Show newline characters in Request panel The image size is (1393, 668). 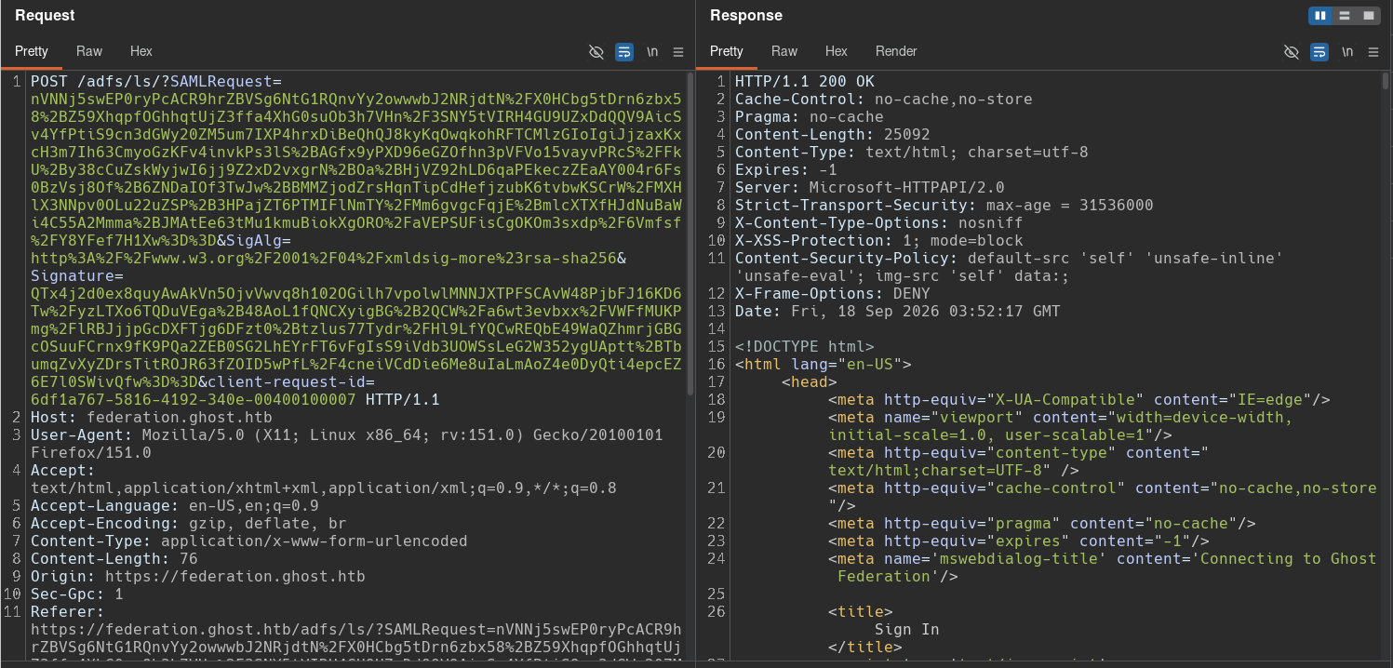point(652,52)
